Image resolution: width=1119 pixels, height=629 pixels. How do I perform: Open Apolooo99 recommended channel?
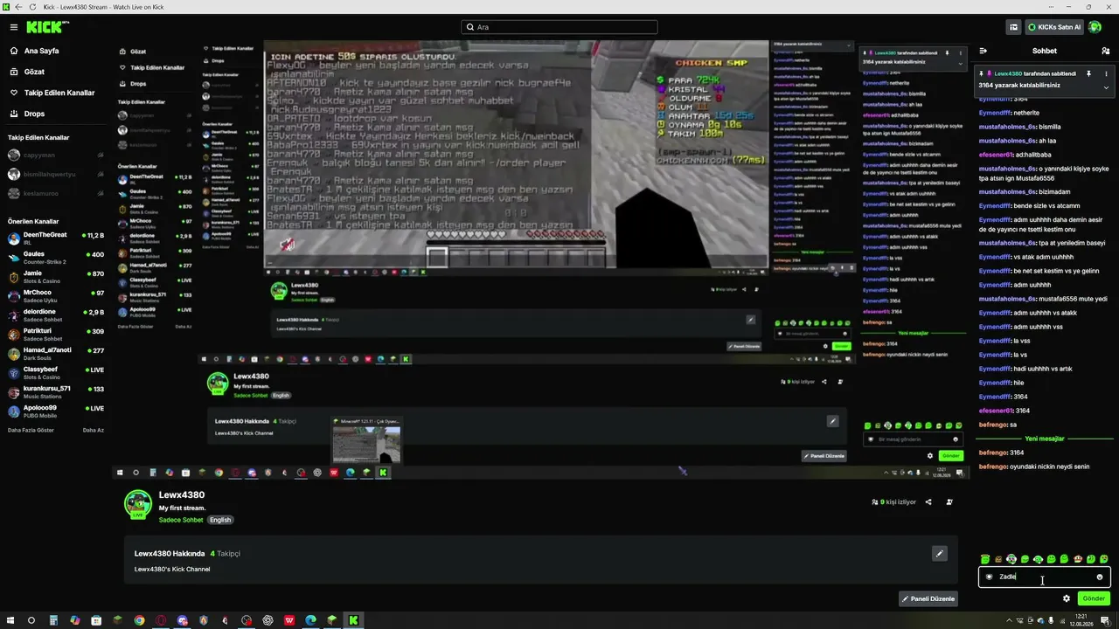click(x=55, y=411)
